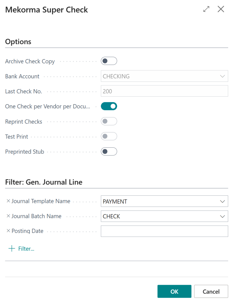
Task: Disable One Check per Vendor per Document
Action: pos(109,106)
